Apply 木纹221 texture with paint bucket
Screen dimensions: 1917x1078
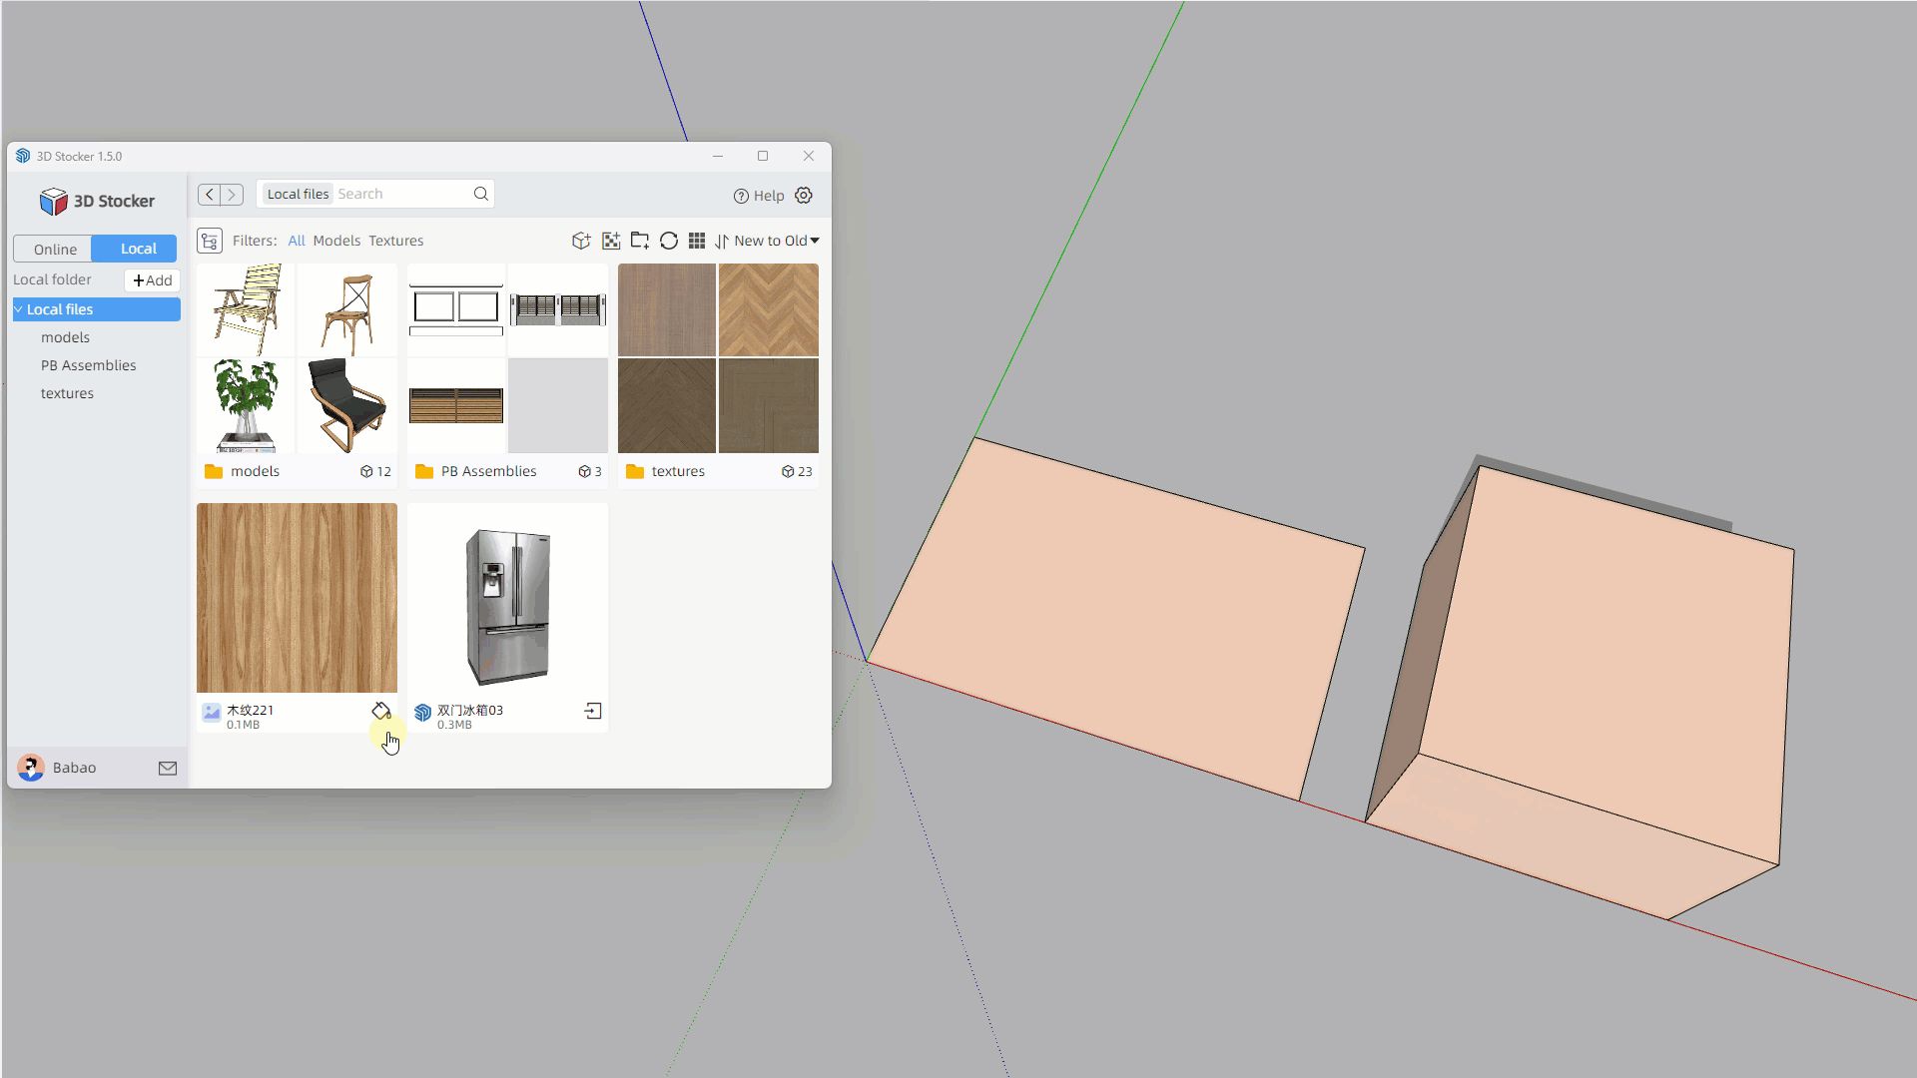[x=381, y=711]
